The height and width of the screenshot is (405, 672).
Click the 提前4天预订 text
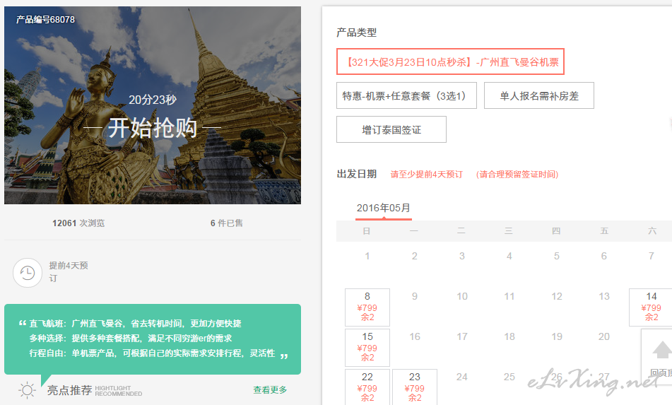coord(69,271)
